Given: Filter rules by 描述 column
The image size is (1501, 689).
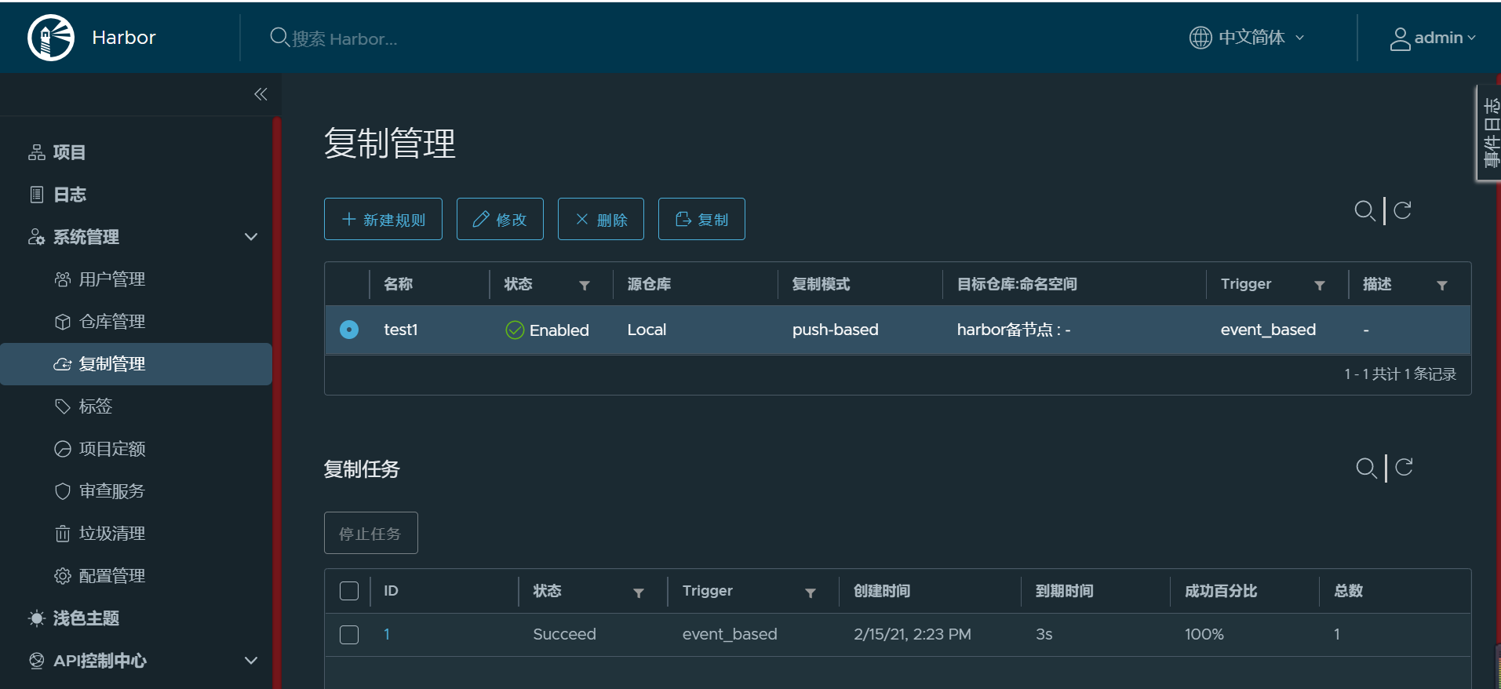Looking at the screenshot, I should point(1442,286).
